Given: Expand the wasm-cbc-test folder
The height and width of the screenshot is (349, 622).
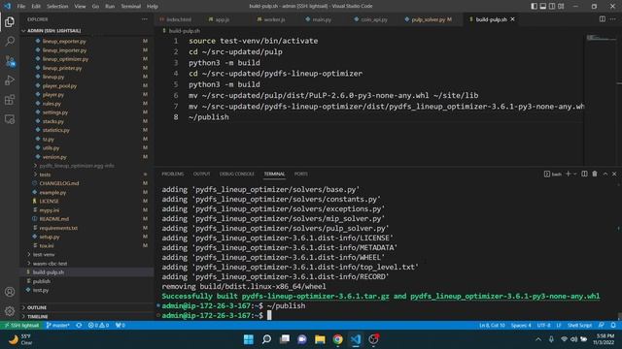Looking at the screenshot, I should pos(50,263).
